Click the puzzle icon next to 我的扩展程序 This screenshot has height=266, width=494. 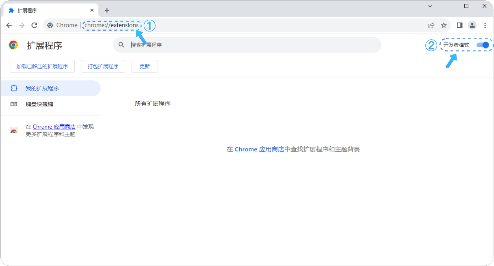click(x=14, y=88)
